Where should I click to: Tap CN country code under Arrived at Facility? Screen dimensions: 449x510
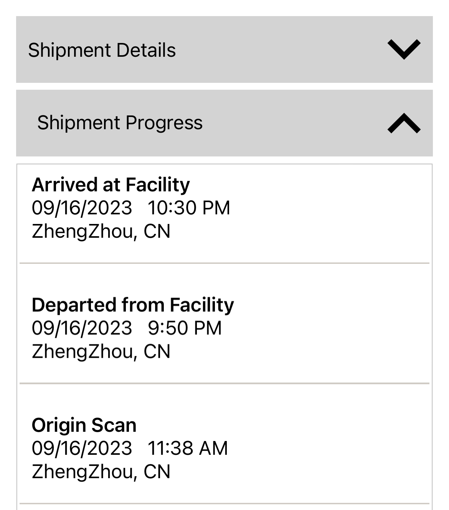point(157,232)
